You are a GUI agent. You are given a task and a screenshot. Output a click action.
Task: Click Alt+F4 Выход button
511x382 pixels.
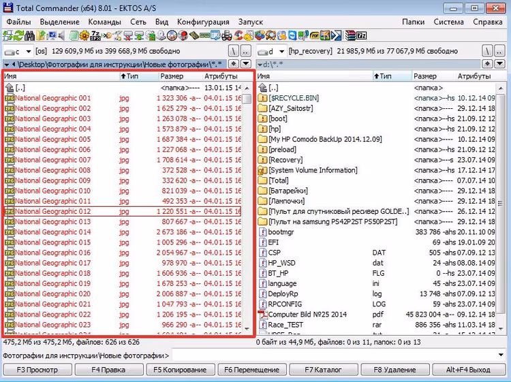[468, 370]
